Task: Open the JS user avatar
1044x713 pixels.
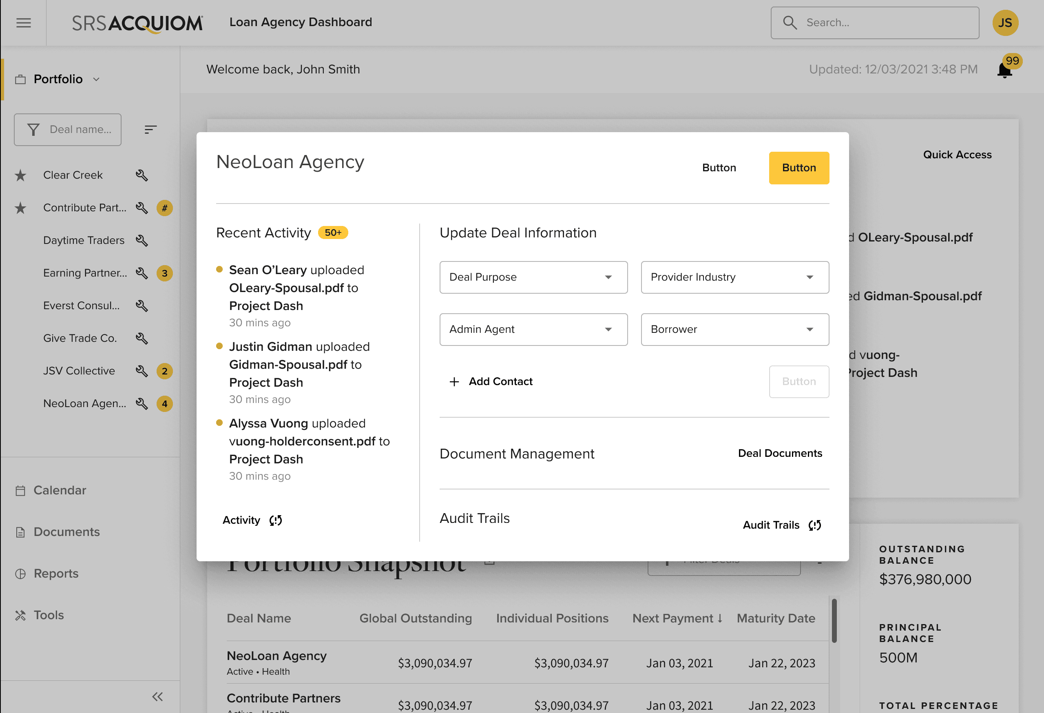Action: click(1005, 22)
